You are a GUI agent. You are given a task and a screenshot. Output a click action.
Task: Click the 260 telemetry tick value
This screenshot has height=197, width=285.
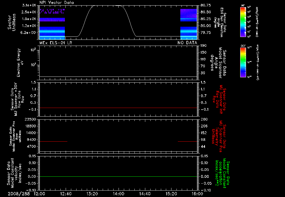(x=204, y=119)
